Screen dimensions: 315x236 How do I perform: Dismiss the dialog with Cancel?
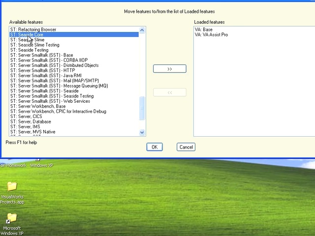coord(186,147)
